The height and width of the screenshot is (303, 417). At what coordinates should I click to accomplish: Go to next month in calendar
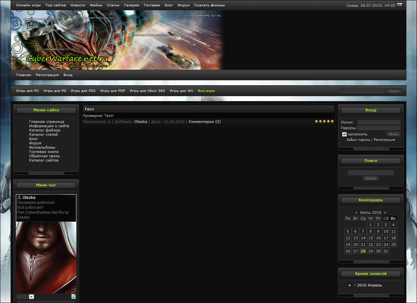click(385, 212)
